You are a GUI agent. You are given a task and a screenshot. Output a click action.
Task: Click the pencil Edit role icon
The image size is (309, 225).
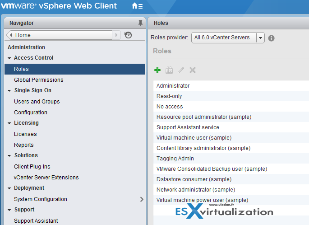[181, 70]
